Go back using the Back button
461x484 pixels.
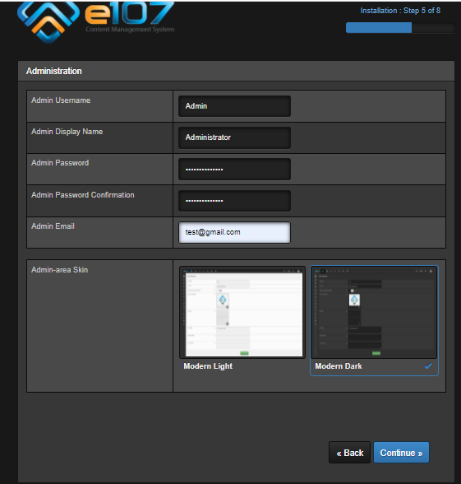tap(350, 453)
